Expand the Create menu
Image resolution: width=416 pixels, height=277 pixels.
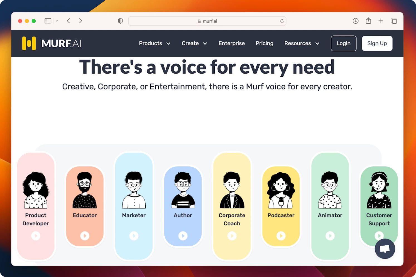point(194,43)
